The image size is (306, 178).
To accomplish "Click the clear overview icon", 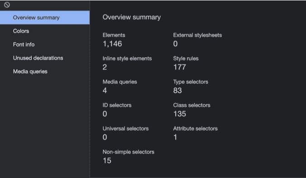I will (x=7, y=5).
